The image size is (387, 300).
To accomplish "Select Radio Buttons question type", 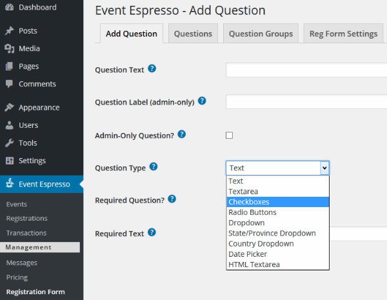I will tap(277, 212).
